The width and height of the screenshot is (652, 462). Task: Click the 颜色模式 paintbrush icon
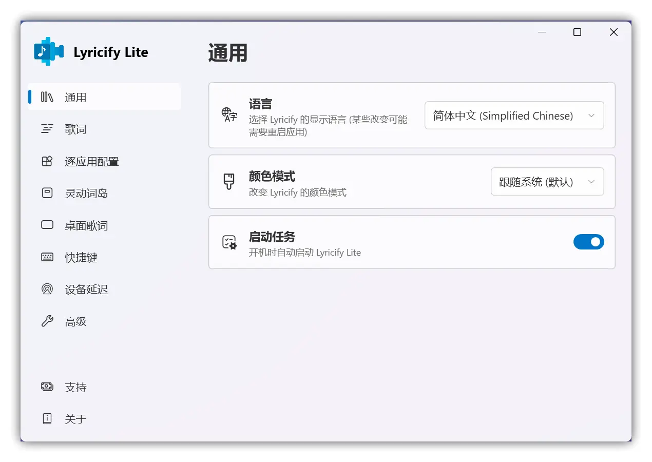pyautogui.click(x=229, y=181)
